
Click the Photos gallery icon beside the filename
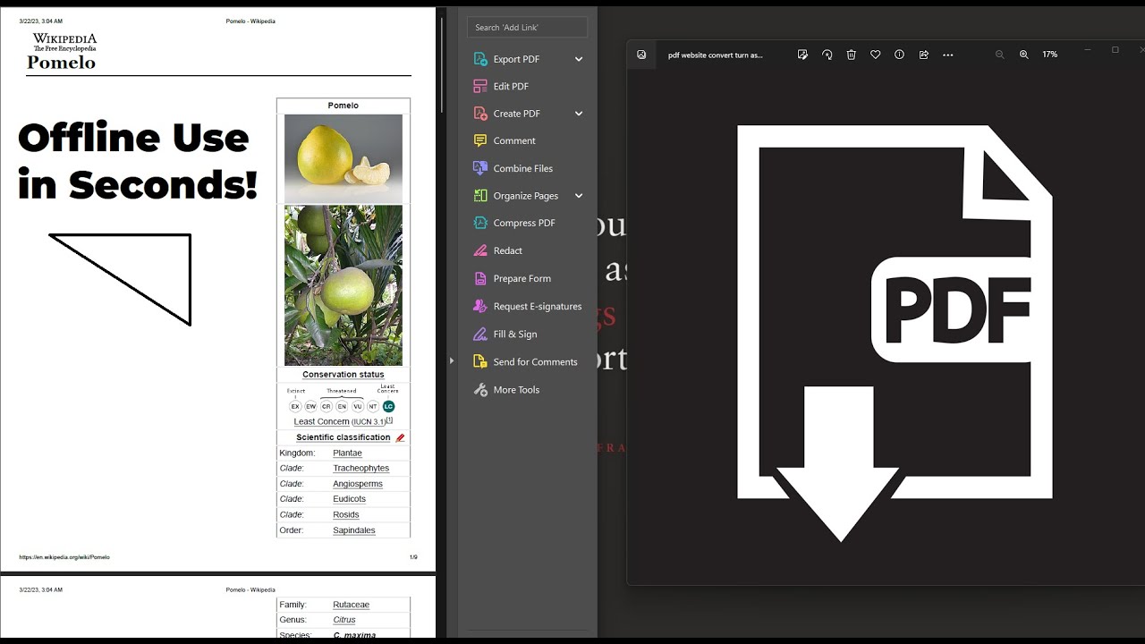641,55
